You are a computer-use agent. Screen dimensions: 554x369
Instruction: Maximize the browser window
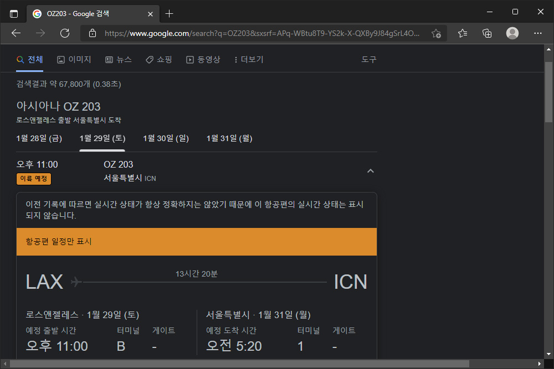pyautogui.click(x=515, y=12)
